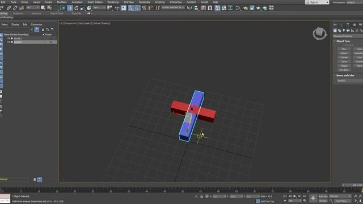Toggle Percent Snap button

[x=143, y=8]
